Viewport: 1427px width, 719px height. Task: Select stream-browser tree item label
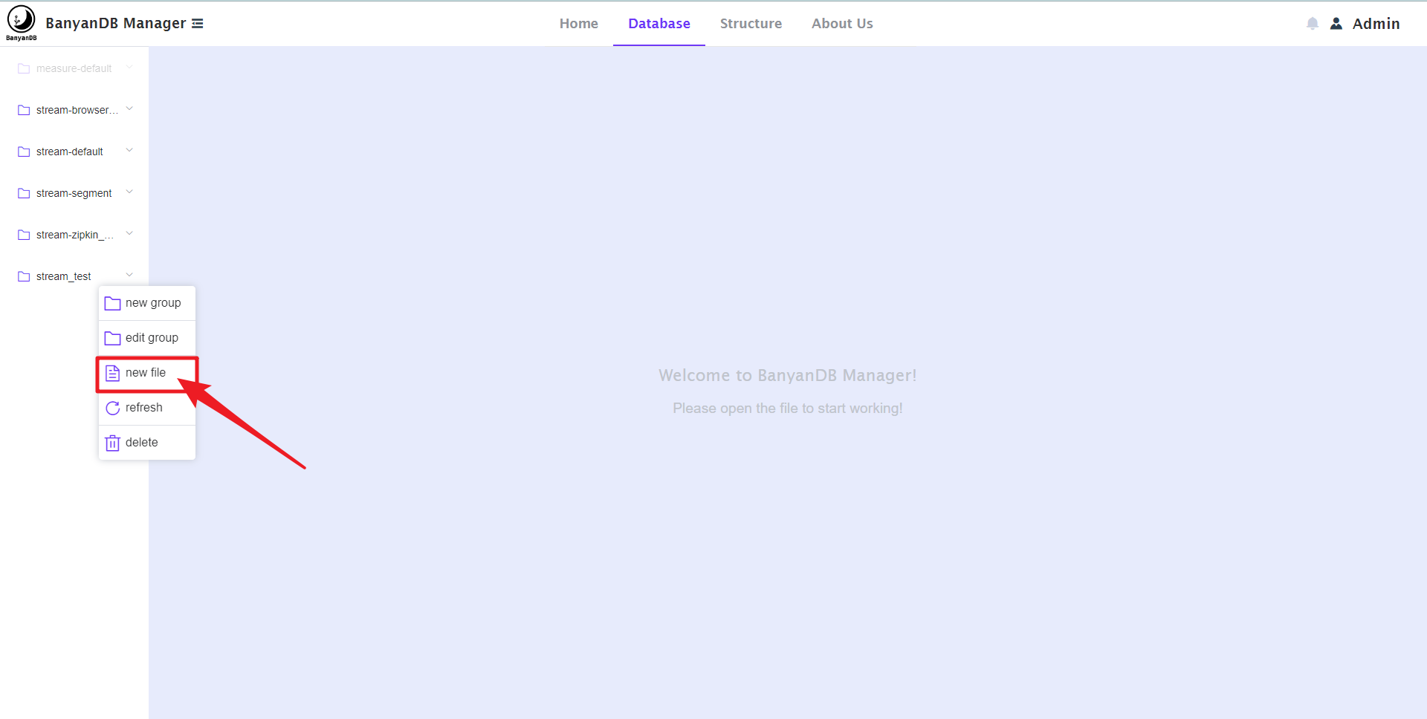pyautogui.click(x=77, y=110)
